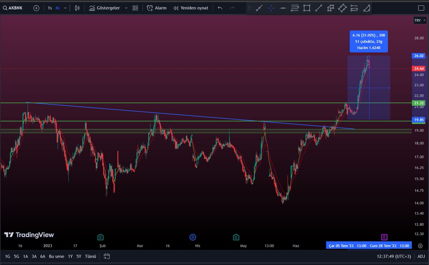Viewport: 429px width, 265px height.
Task: Click the measurement info box showing 31.02%
Action: click(x=368, y=41)
